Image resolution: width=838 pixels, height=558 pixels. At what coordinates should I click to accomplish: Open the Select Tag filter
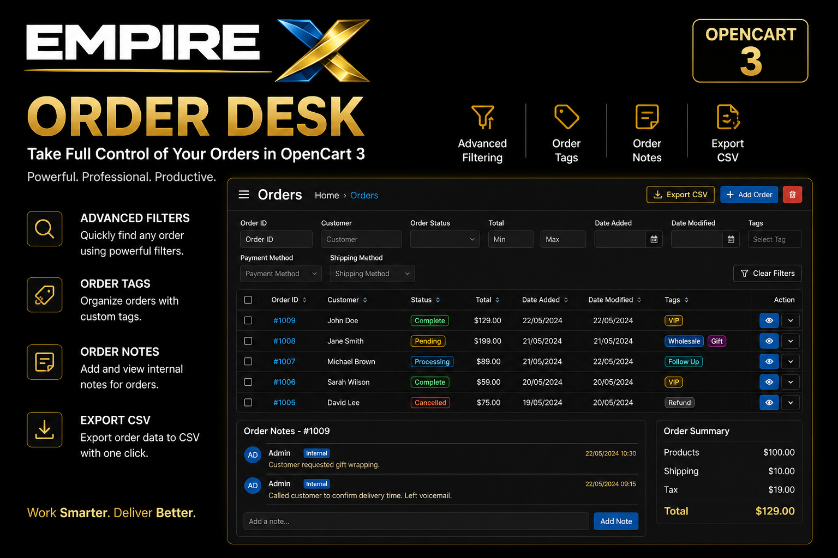click(x=775, y=239)
